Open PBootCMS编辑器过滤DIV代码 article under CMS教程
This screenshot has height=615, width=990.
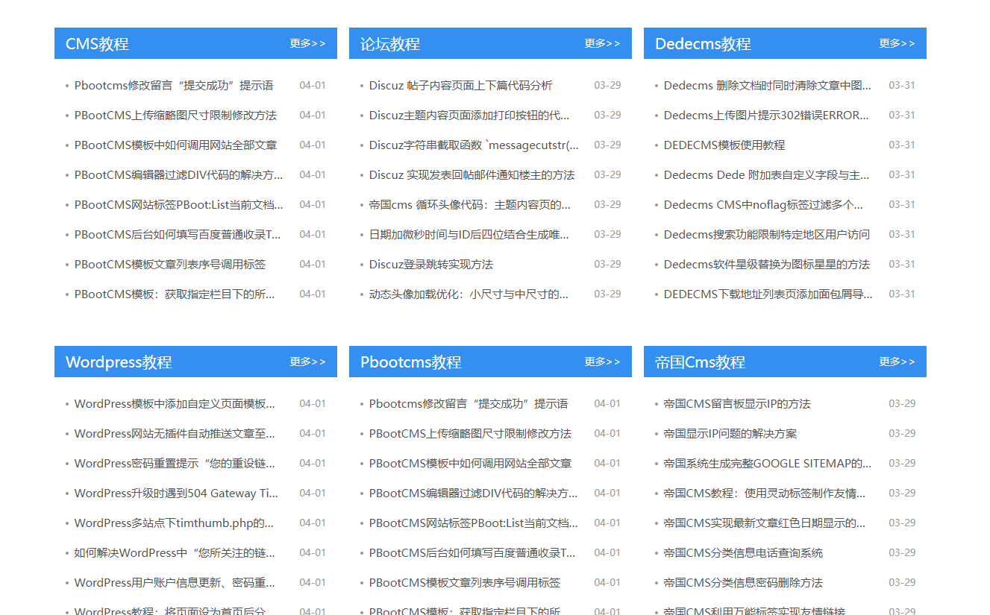tap(179, 175)
